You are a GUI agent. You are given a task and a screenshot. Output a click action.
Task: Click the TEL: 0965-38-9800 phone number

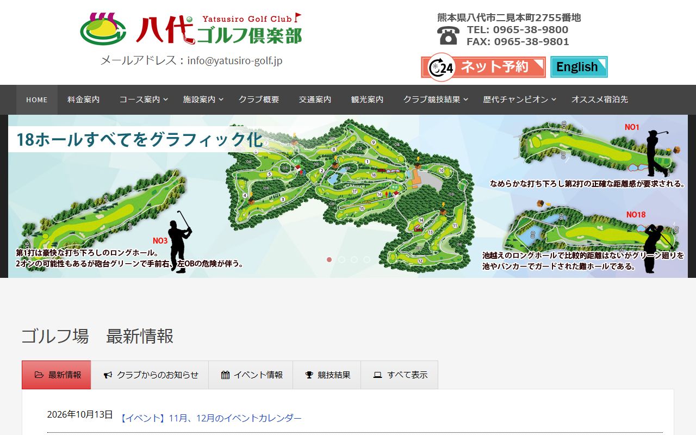click(517, 30)
